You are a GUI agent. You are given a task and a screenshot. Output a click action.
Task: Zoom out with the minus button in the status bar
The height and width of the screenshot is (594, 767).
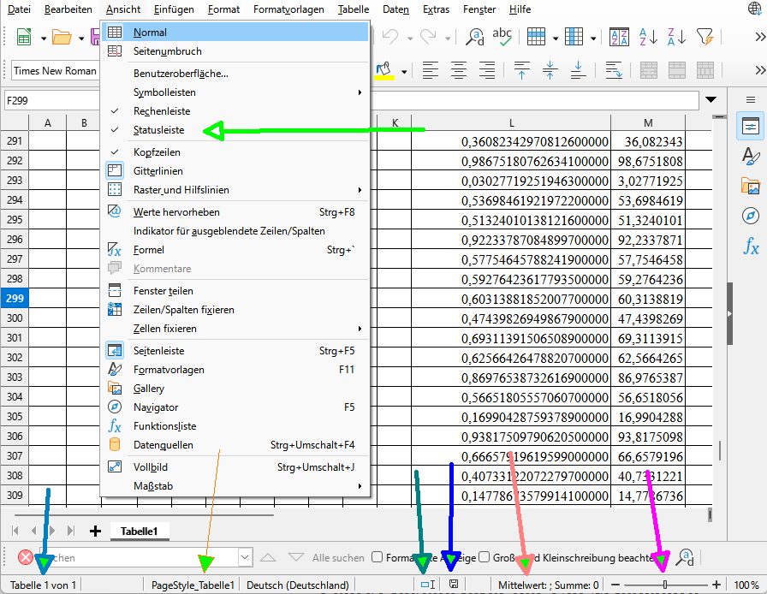pyautogui.click(x=615, y=585)
